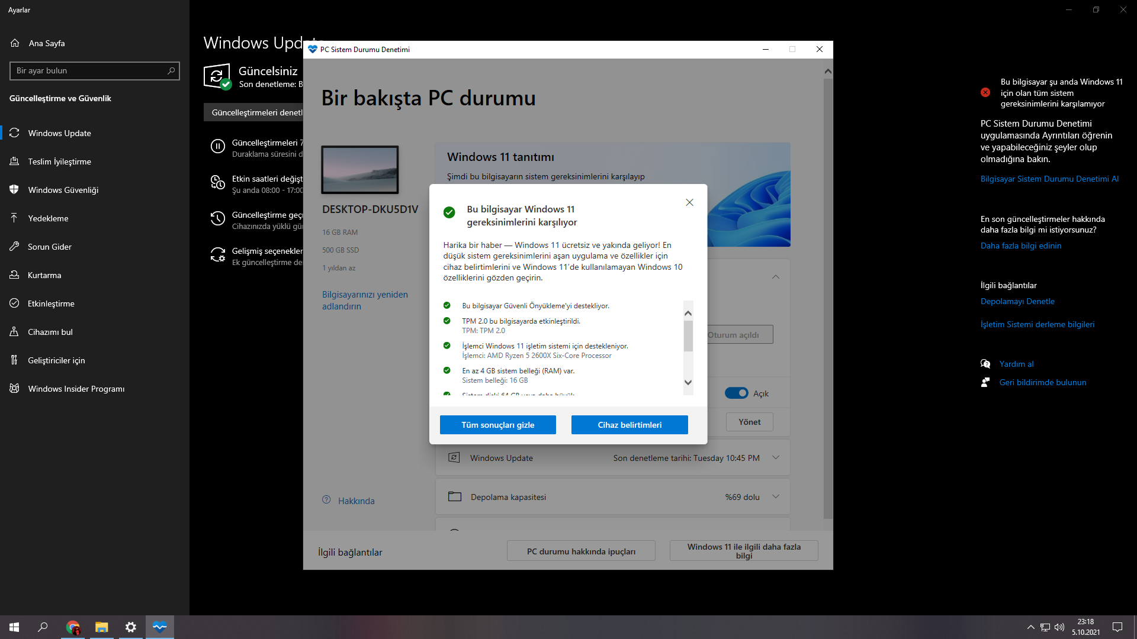Click the Sorun Gider wrench icon
Viewport: 1137px width, 639px height.
point(15,247)
